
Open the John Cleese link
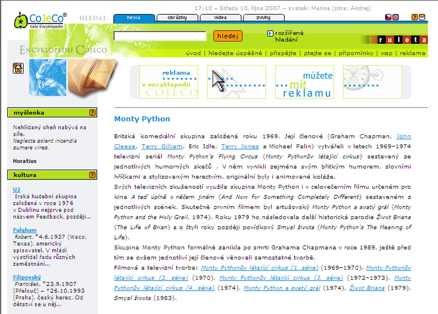403,136
